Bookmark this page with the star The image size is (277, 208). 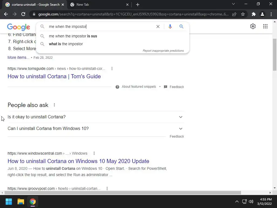243,14
